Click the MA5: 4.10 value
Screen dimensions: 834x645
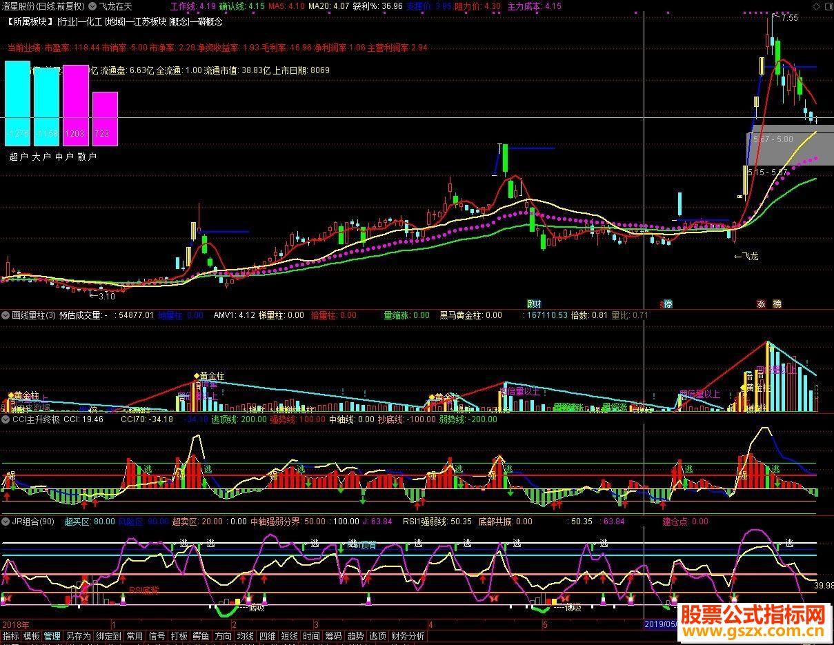point(286,6)
